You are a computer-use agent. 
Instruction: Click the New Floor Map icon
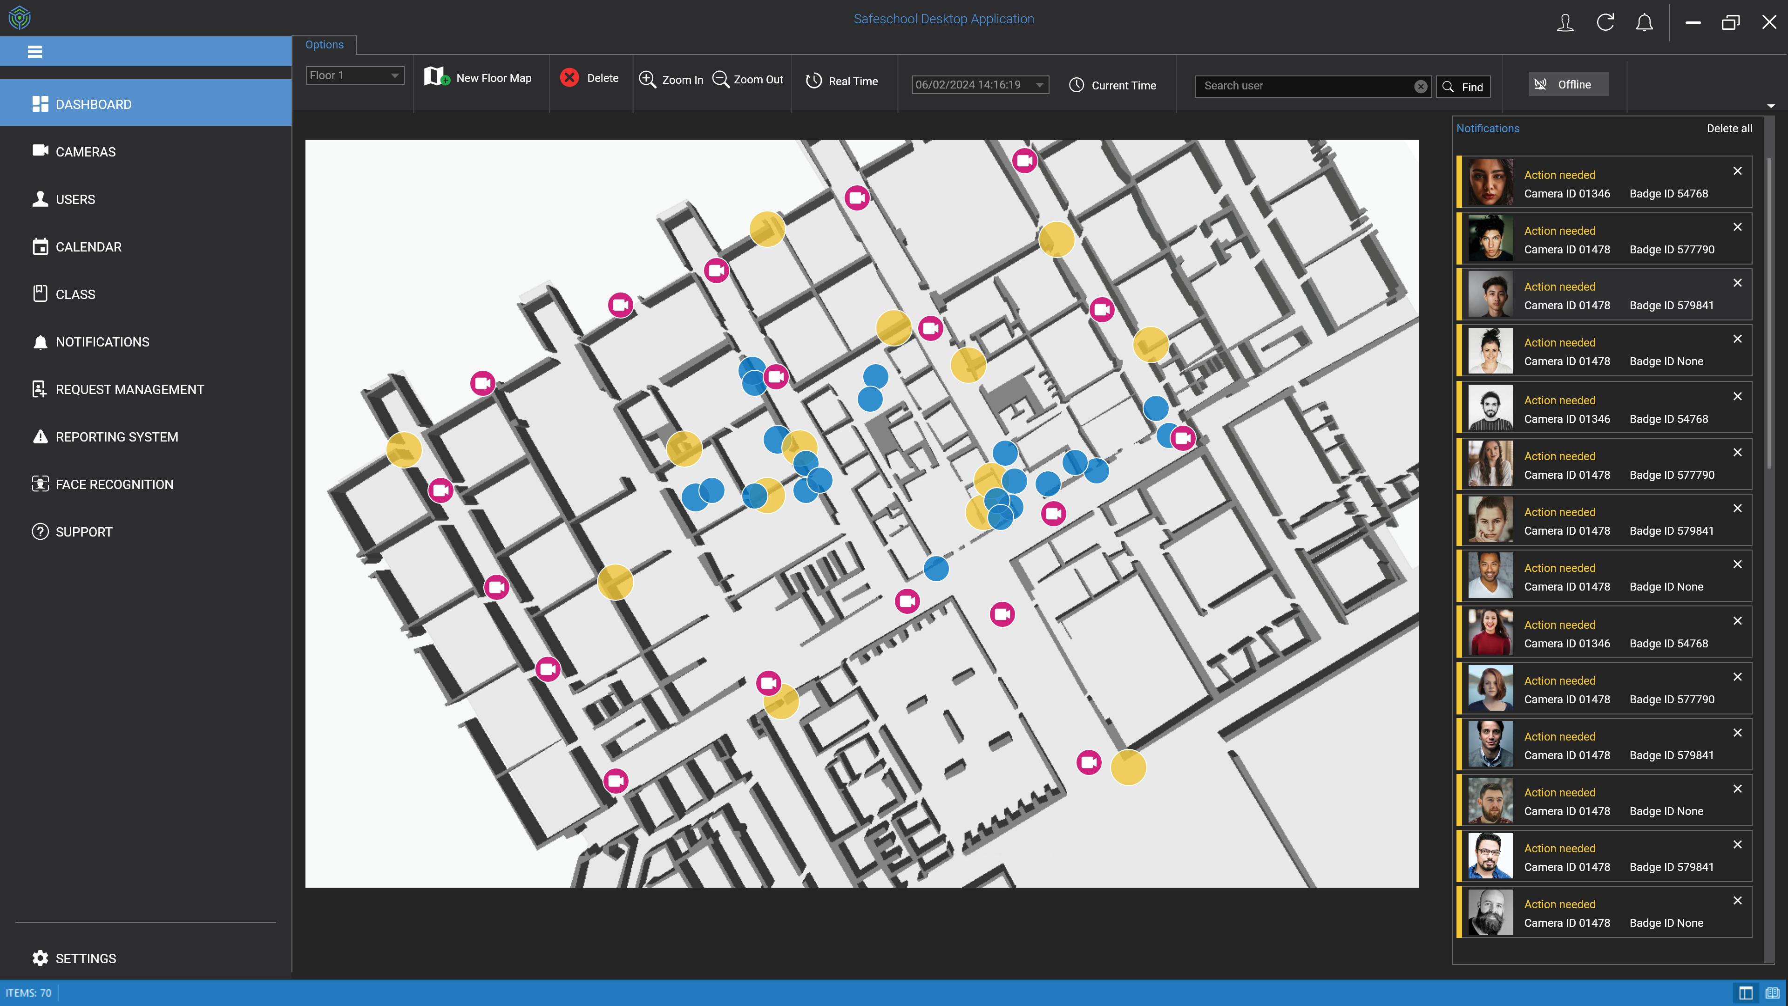(436, 77)
